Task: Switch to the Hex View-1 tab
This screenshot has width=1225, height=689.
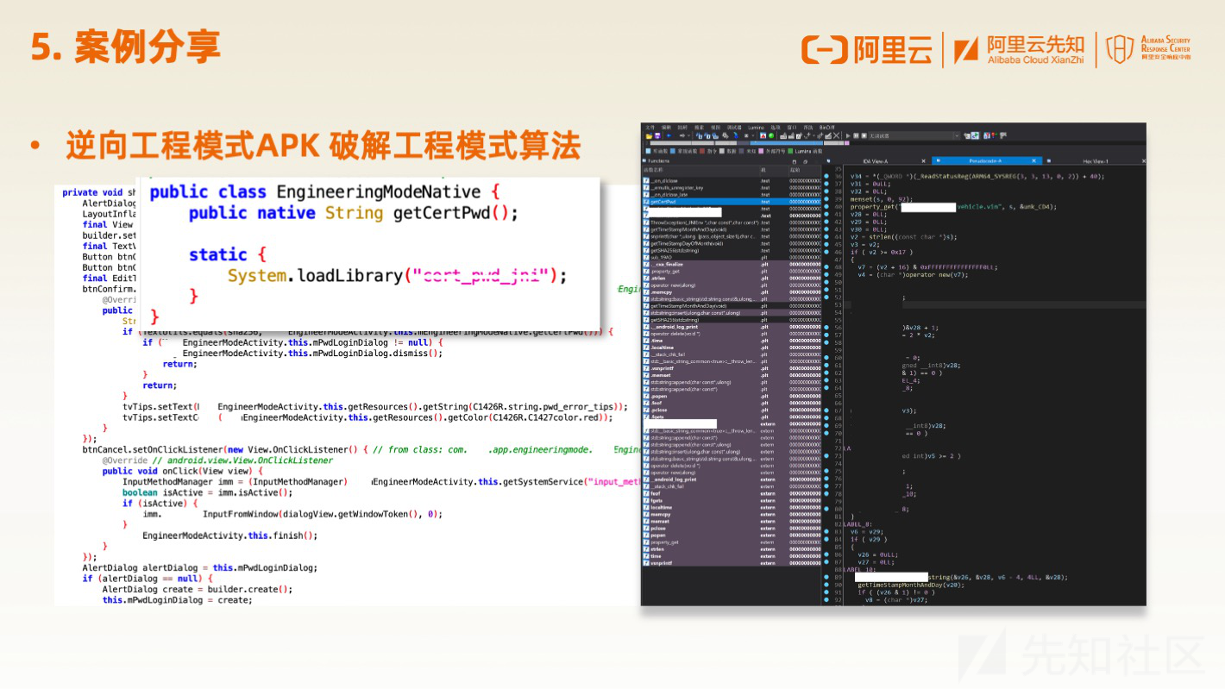Action: pyautogui.click(x=1096, y=161)
